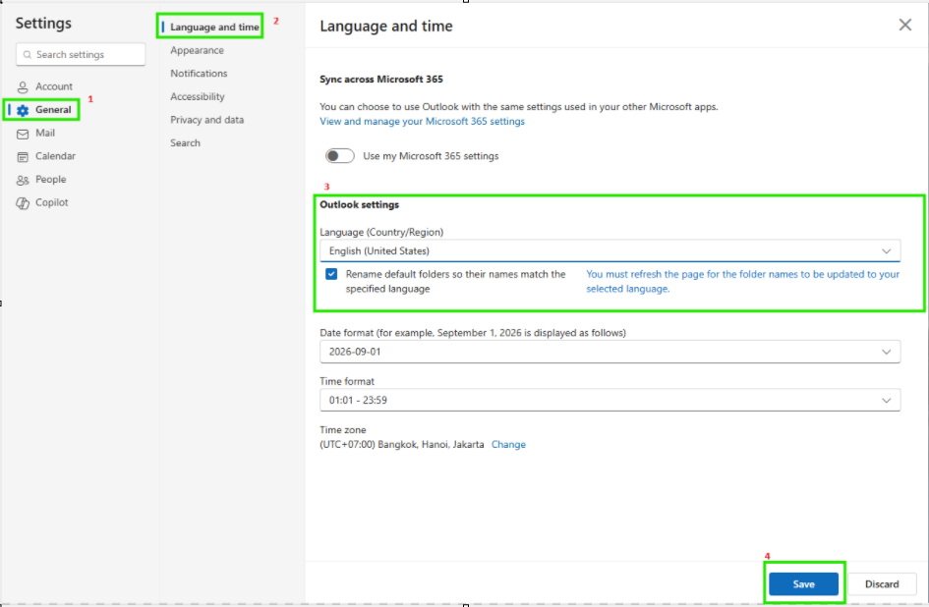The width and height of the screenshot is (929, 607).
Task: Click the Bangkok, Hanoi, Jakarta time zone text
Action: (402, 444)
